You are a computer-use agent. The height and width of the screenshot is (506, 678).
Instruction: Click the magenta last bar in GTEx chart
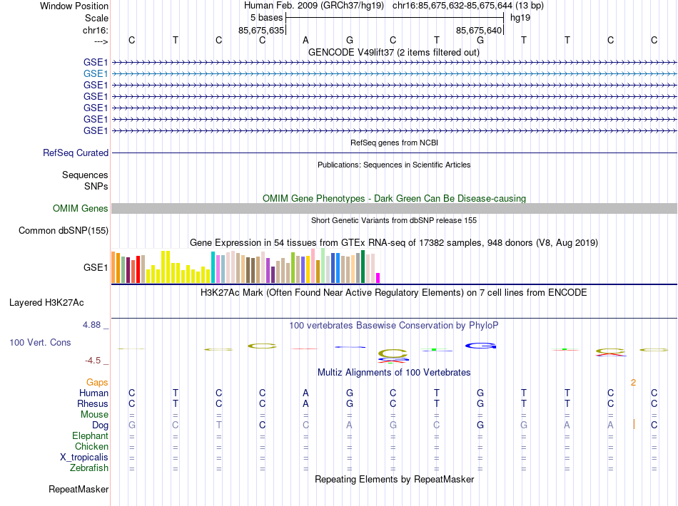coord(378,278)
